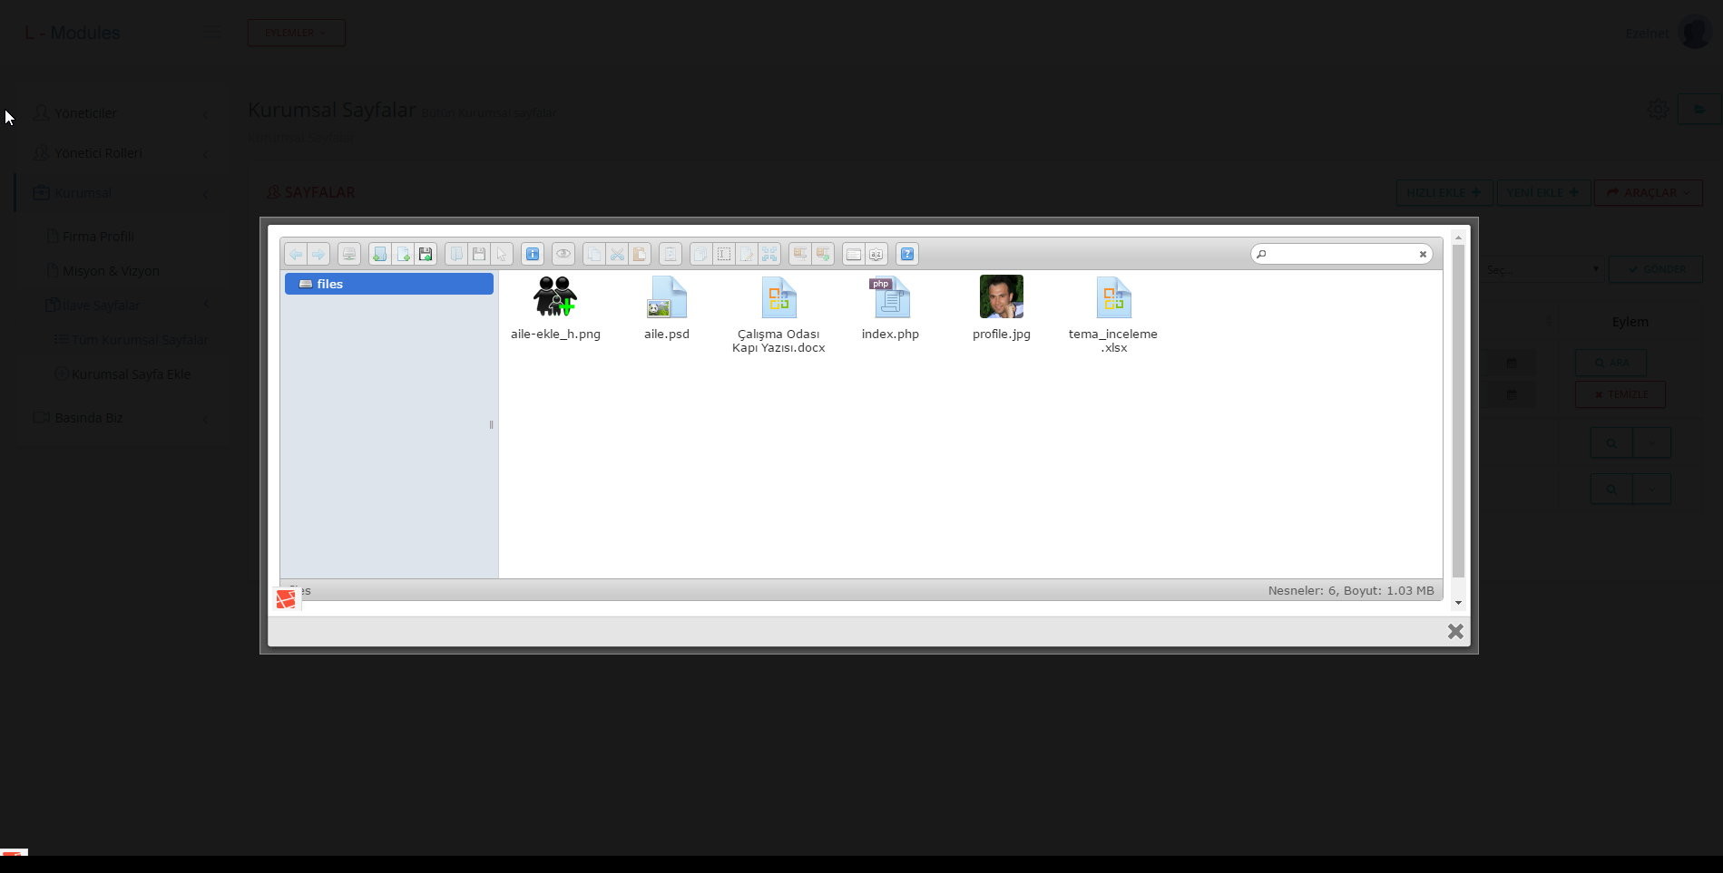Rename selected file toolbar icon
The width and height of the screenshot is (1723, 873).
(x=723, y=254)
